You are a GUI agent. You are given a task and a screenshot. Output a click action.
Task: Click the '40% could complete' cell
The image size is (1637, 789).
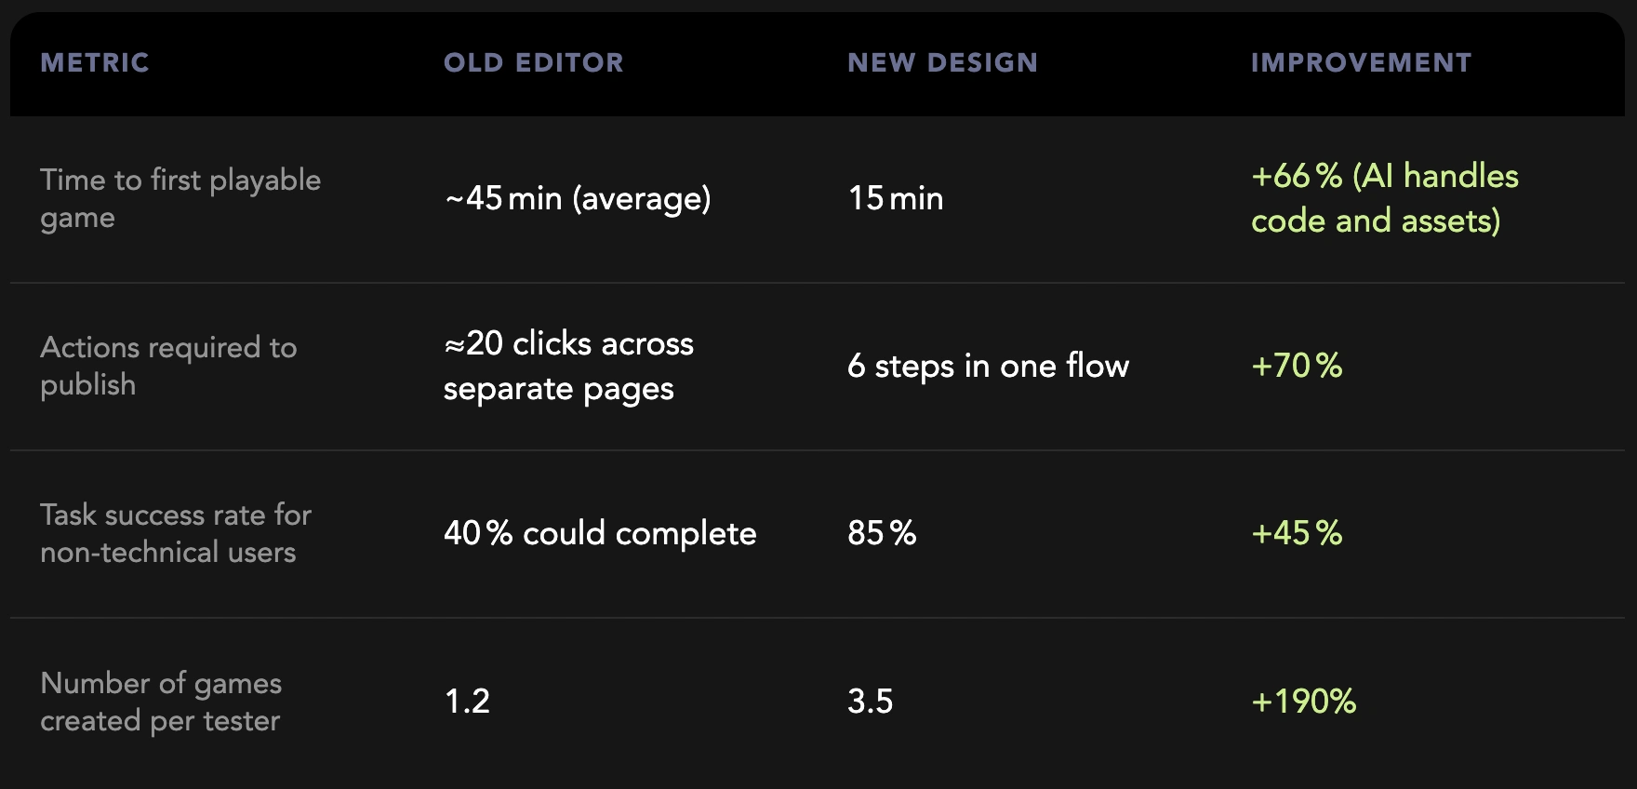(600, 533)
